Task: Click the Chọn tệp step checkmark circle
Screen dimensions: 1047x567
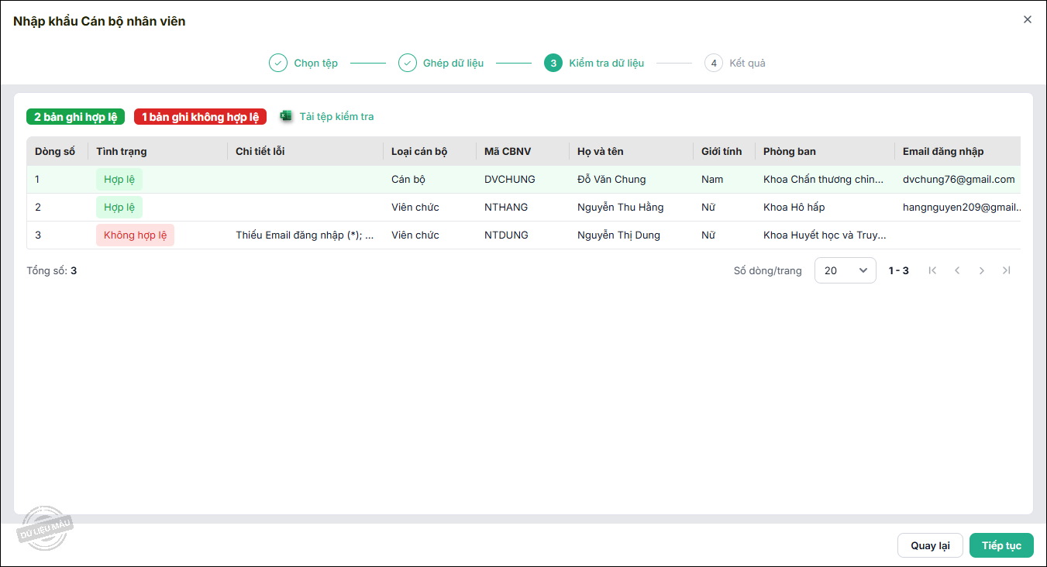Action: click(278, 63)
